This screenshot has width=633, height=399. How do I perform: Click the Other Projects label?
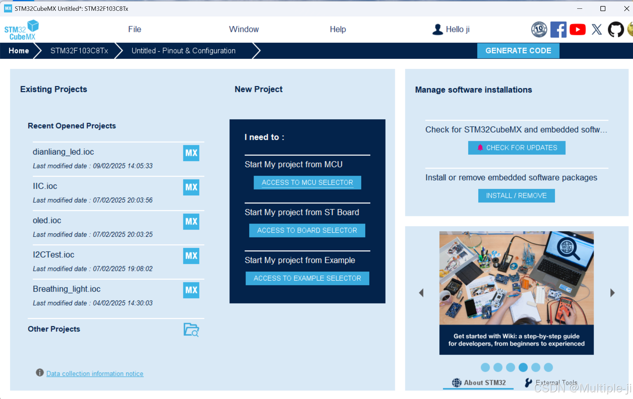point(54,329)
